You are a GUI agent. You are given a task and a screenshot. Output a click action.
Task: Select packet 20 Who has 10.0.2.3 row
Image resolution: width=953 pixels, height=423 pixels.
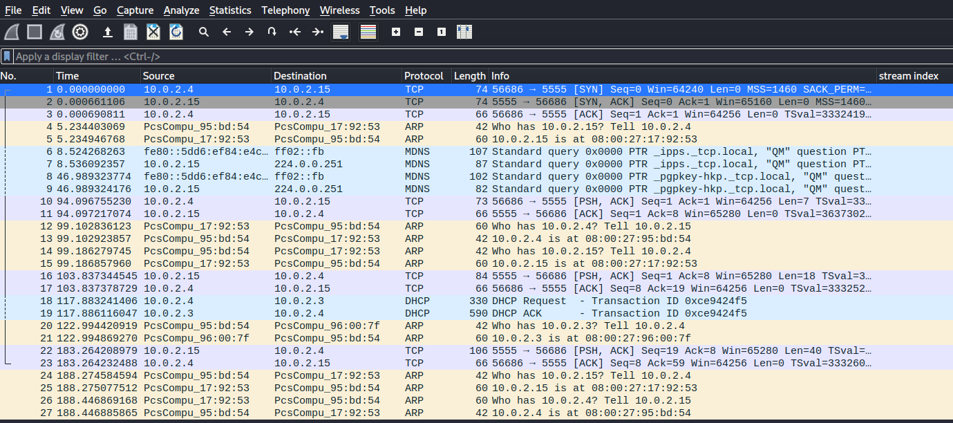coord(476,326)
